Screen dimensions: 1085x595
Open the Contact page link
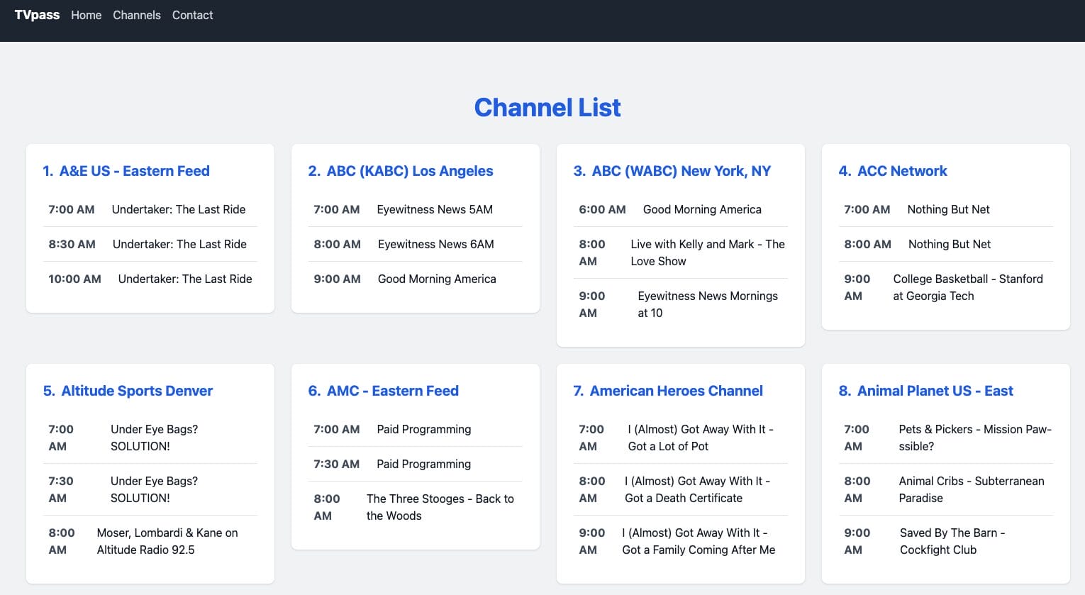(x=192, y=15)
